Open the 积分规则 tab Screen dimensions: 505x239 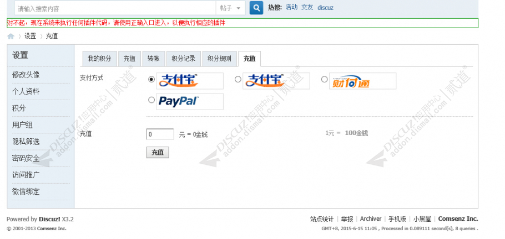pos(219,59)
